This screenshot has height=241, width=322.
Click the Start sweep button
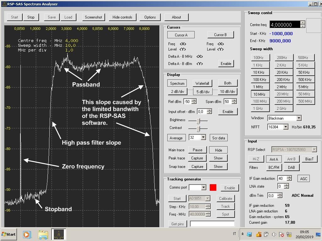pyautogui.click(x=14, y=17)
